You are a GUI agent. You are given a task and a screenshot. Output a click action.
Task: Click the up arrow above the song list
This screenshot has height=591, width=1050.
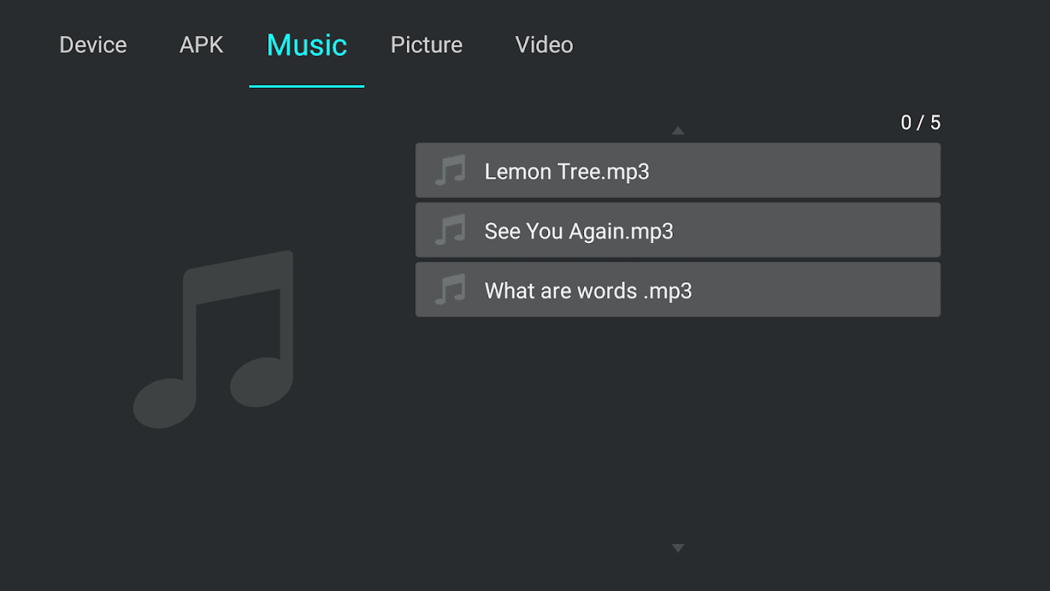coord(678,131)
